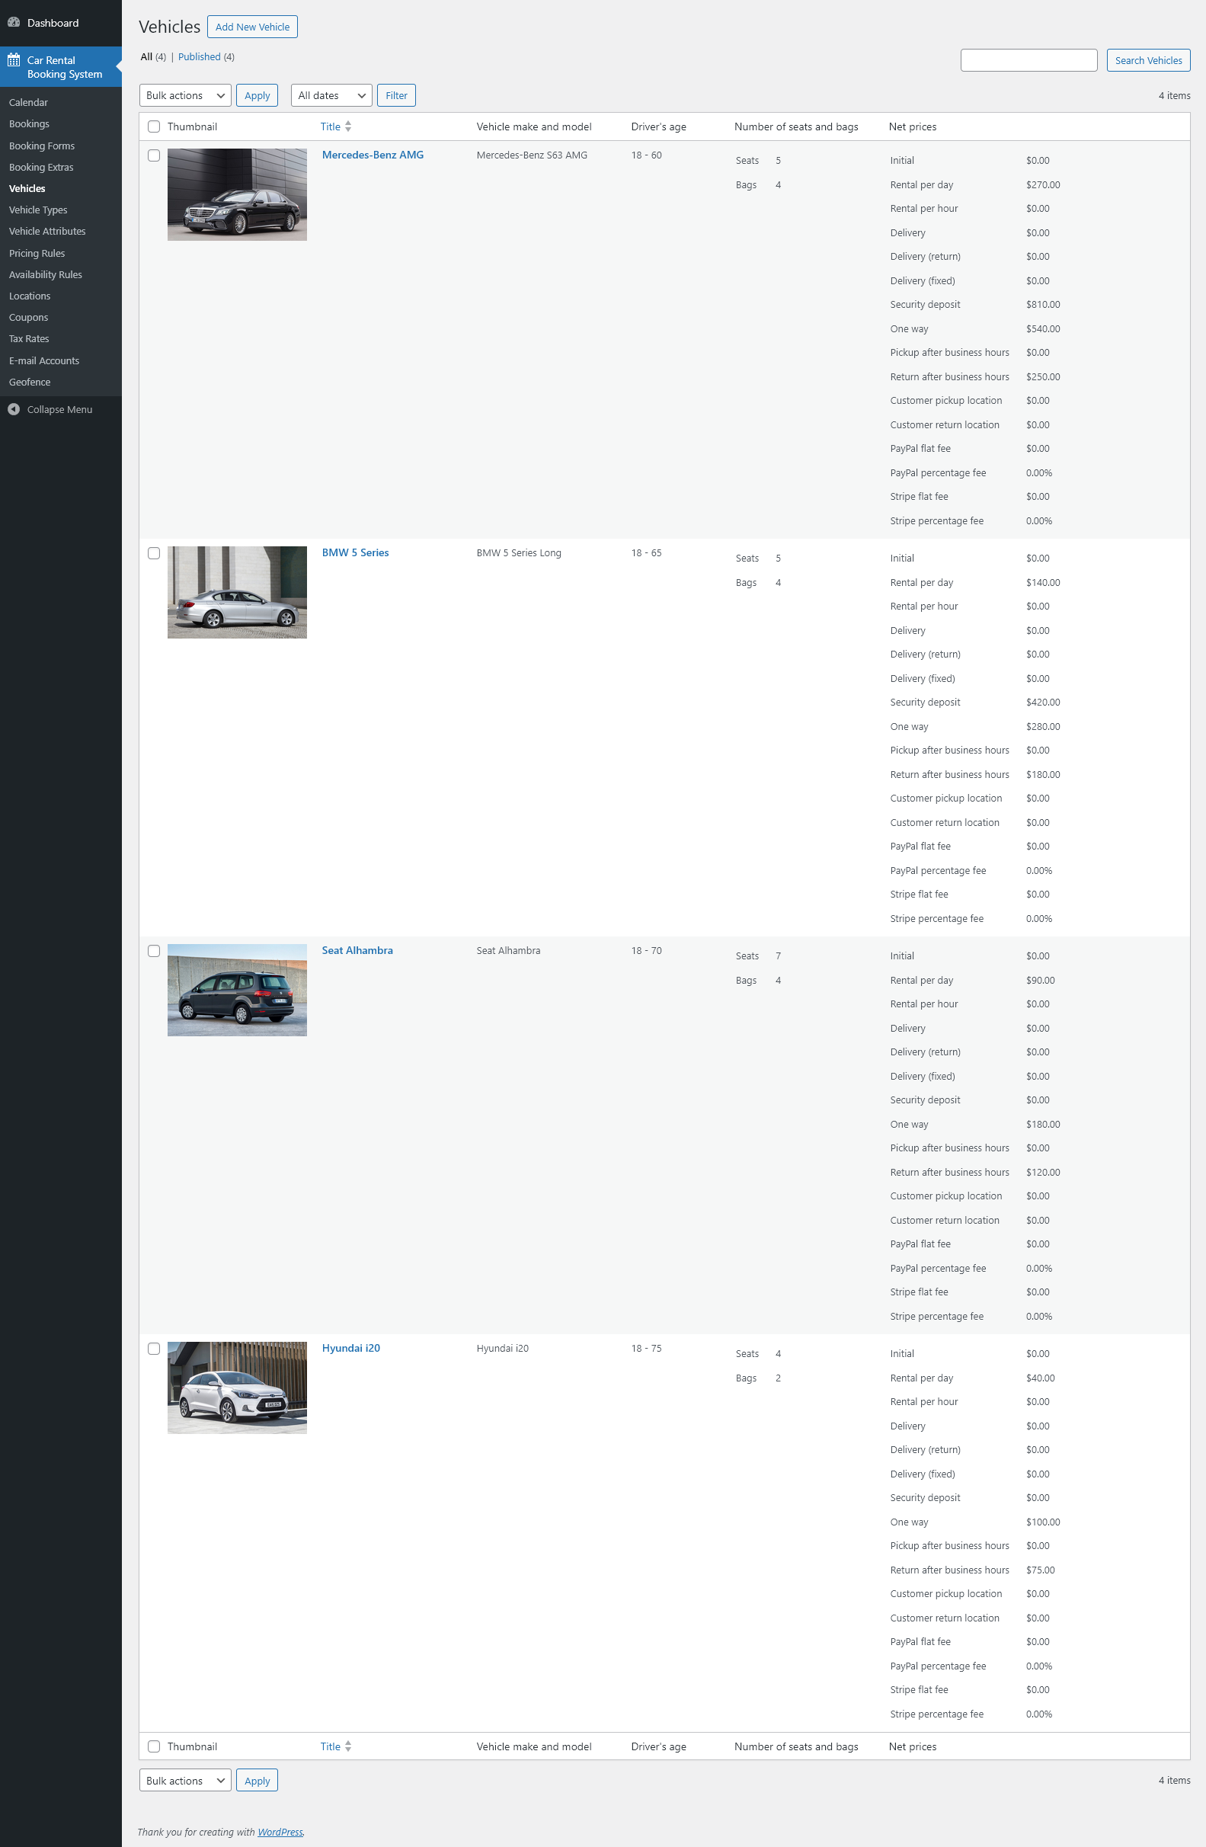Click the "18 - 75" driver's age value
This screenshot has width=1206, height=1847.
point(647,1349)
